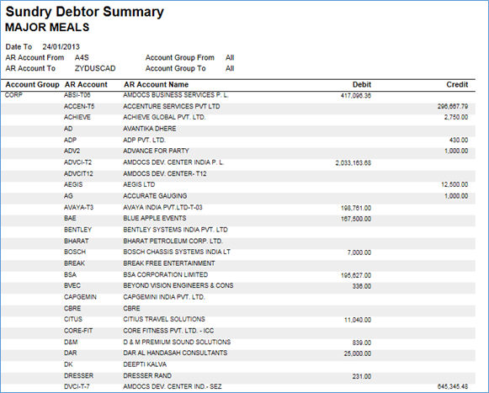Click the Credit column header
This screenshot has height=393, width=489.
[x=457, y=84]
